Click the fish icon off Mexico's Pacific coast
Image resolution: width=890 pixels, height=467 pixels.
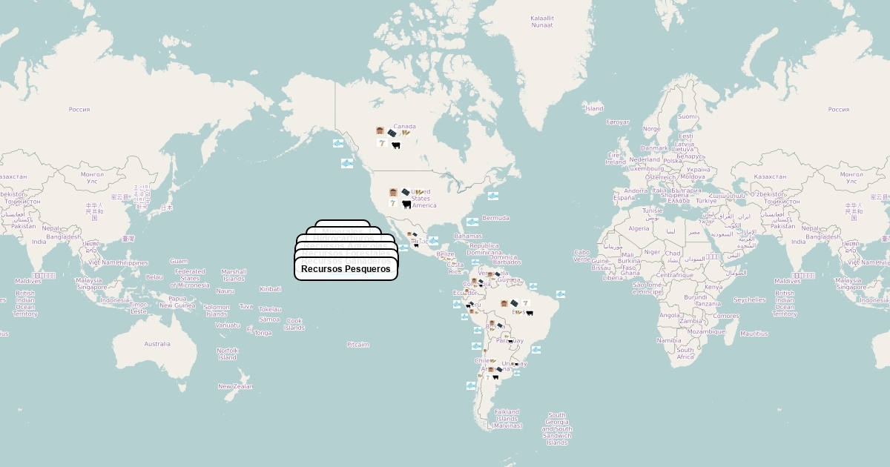(x=403, y=248)
